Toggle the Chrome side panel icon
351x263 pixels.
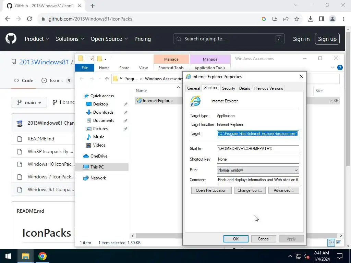[x=322, y=19]
